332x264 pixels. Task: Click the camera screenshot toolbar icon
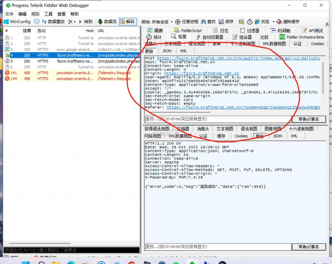[x=241, y=22]
